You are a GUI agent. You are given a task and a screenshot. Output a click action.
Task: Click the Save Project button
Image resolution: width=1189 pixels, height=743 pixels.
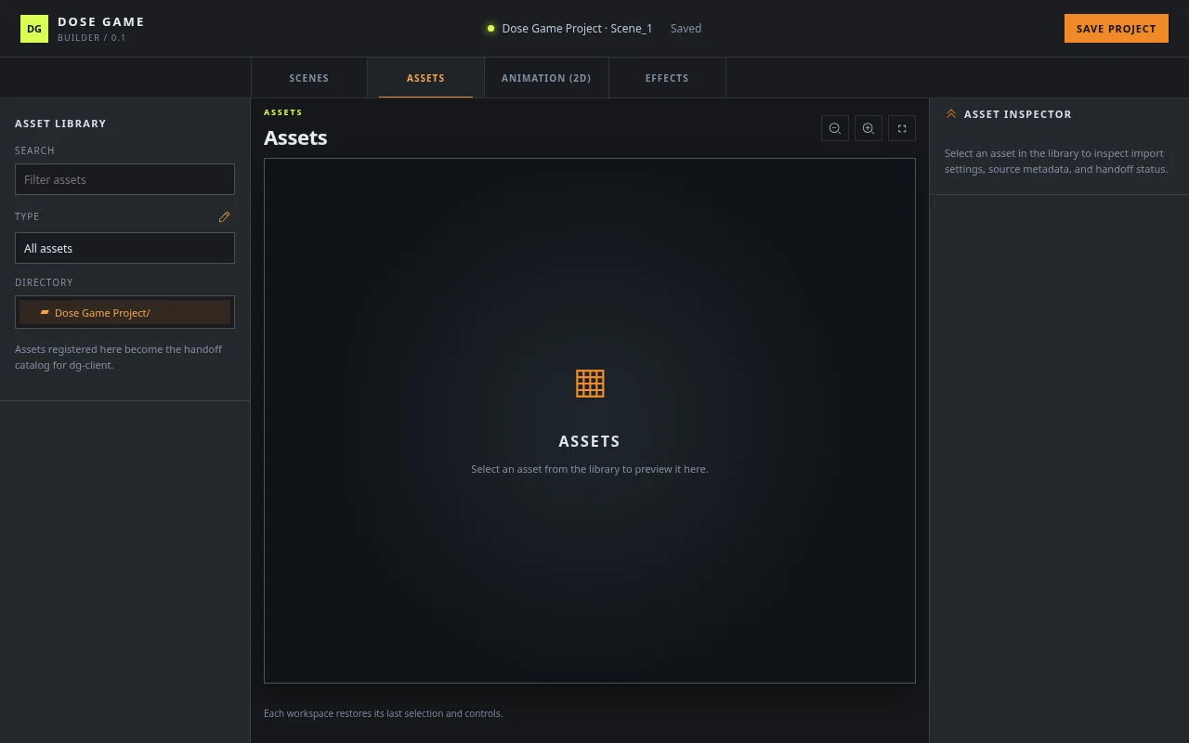pos(1117,29)
